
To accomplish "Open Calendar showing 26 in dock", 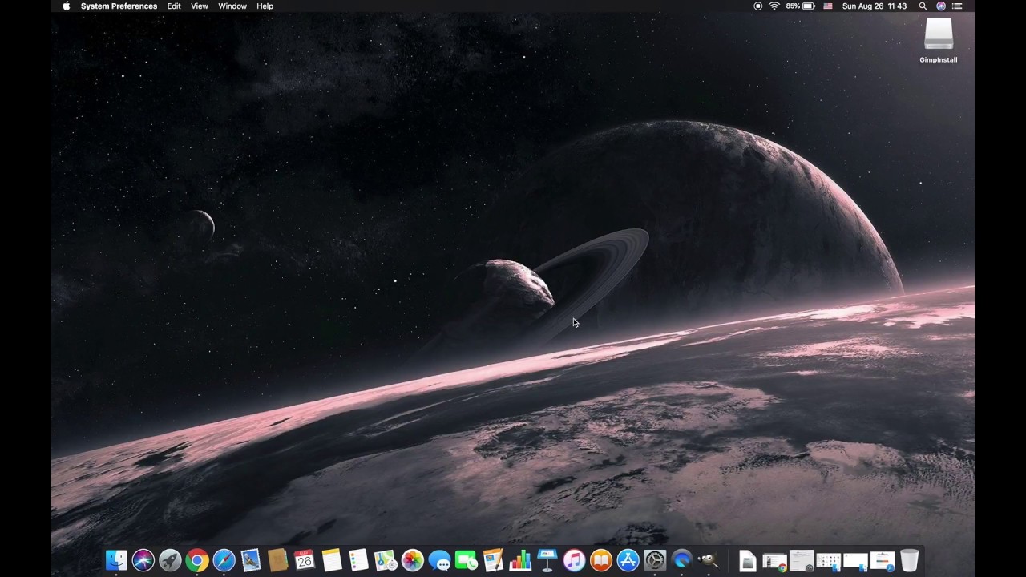I will tap(305, 560).
